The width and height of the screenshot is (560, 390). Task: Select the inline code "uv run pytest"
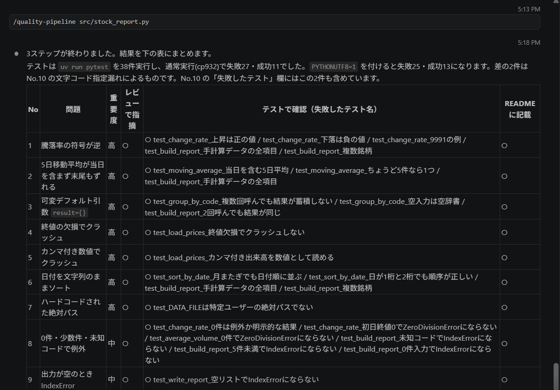coord(85,67)
